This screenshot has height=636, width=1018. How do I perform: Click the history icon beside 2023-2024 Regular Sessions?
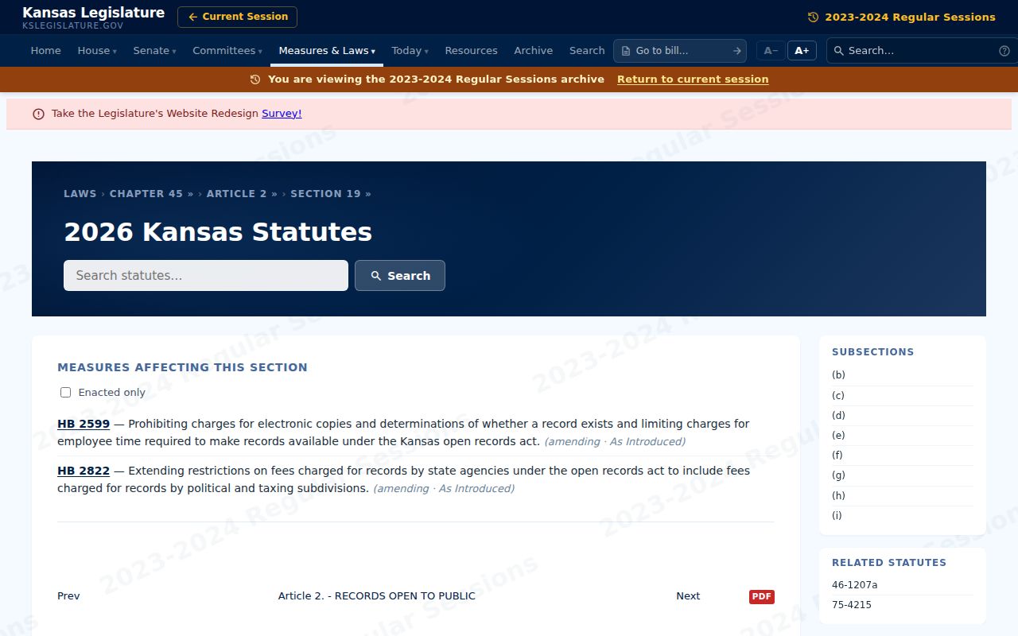point(813,17)
